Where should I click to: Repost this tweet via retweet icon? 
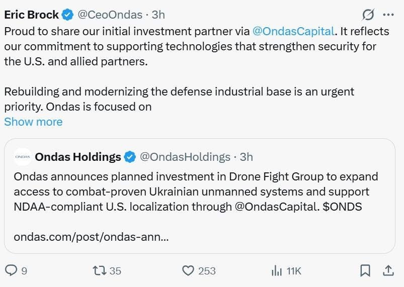coord(99,270)
